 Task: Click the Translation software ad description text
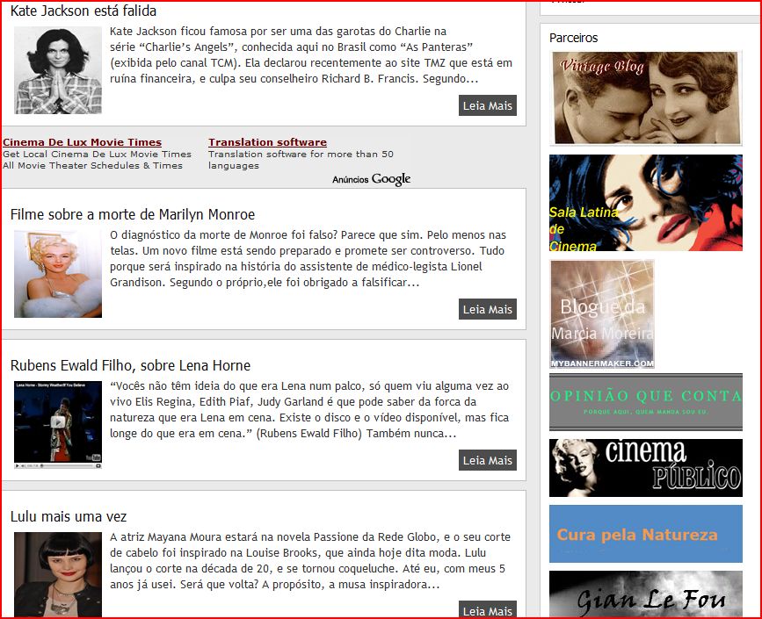301,160
